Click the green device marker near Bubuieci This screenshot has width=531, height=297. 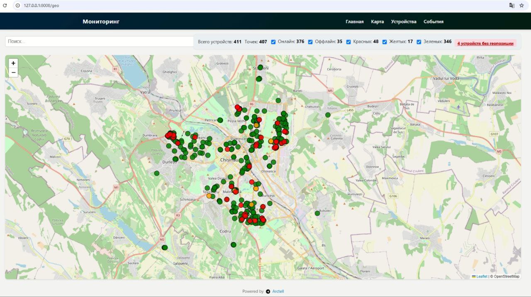(x=317, y=213)
